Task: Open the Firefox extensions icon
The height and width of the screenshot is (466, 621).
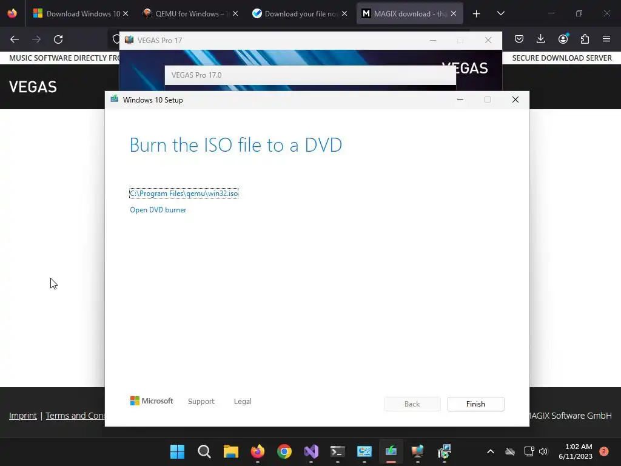Action: coord(585,39)
